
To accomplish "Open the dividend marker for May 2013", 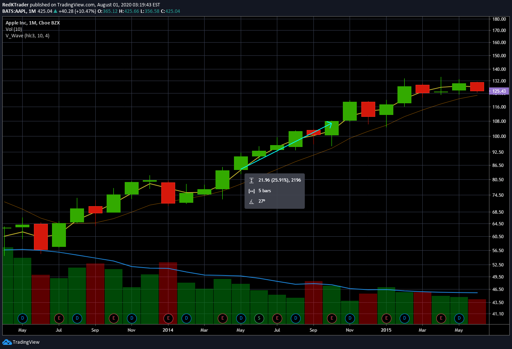I will 23,318.
